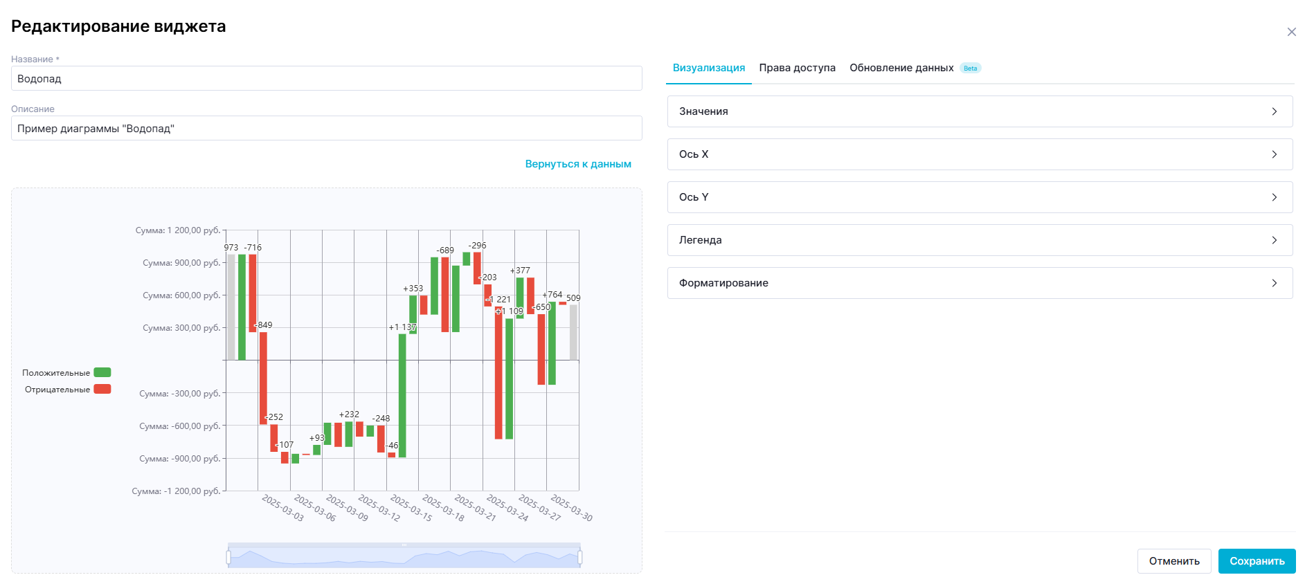This screenshot has width=1305, height=584.
Task: Follow the Вернуться к данным link
Action: pyautogui.click(x=577, y=164)
